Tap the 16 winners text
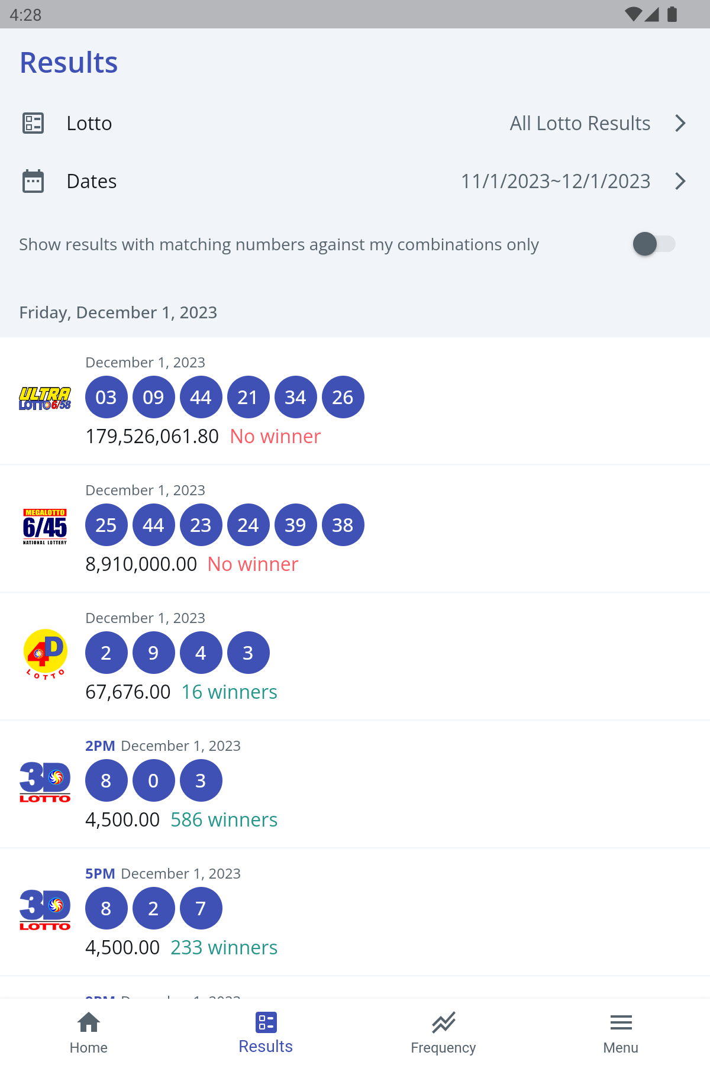This screenshot has width=710, height=1065. click(230, 692)
